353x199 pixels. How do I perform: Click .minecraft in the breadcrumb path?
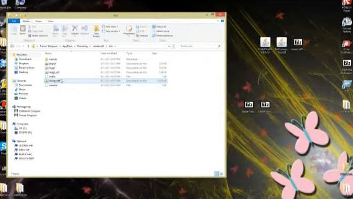point(98,46)
